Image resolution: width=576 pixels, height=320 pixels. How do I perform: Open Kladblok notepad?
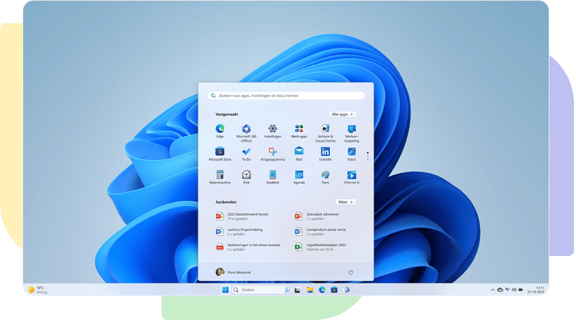tap(273, 177)
